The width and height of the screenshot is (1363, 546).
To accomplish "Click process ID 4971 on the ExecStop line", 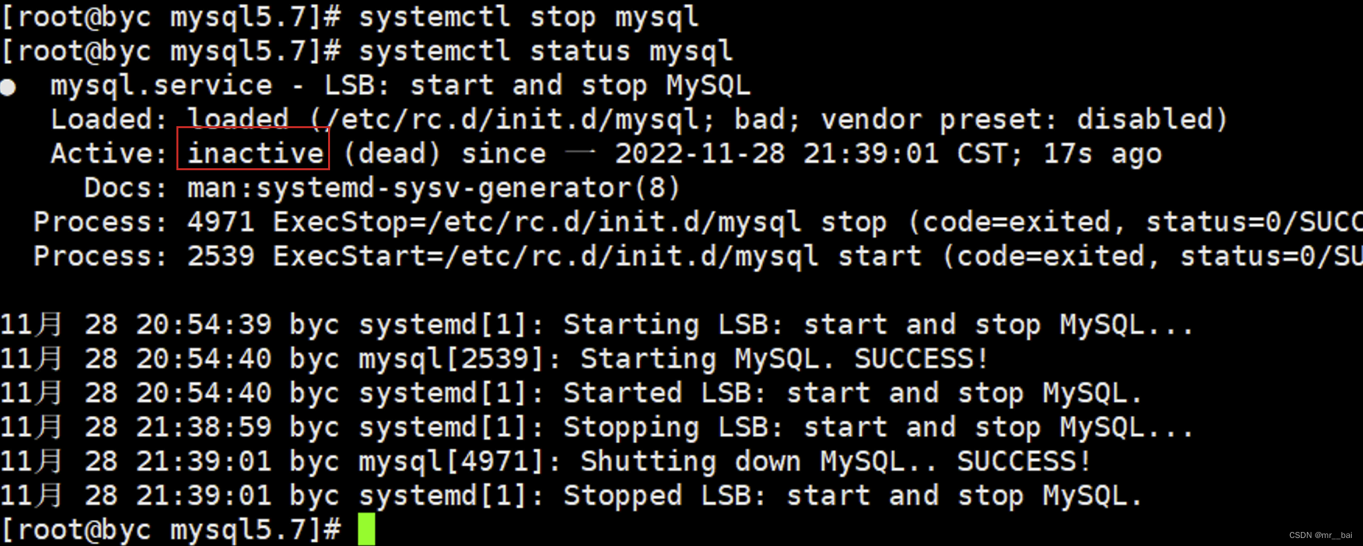I will coord(220,222).
